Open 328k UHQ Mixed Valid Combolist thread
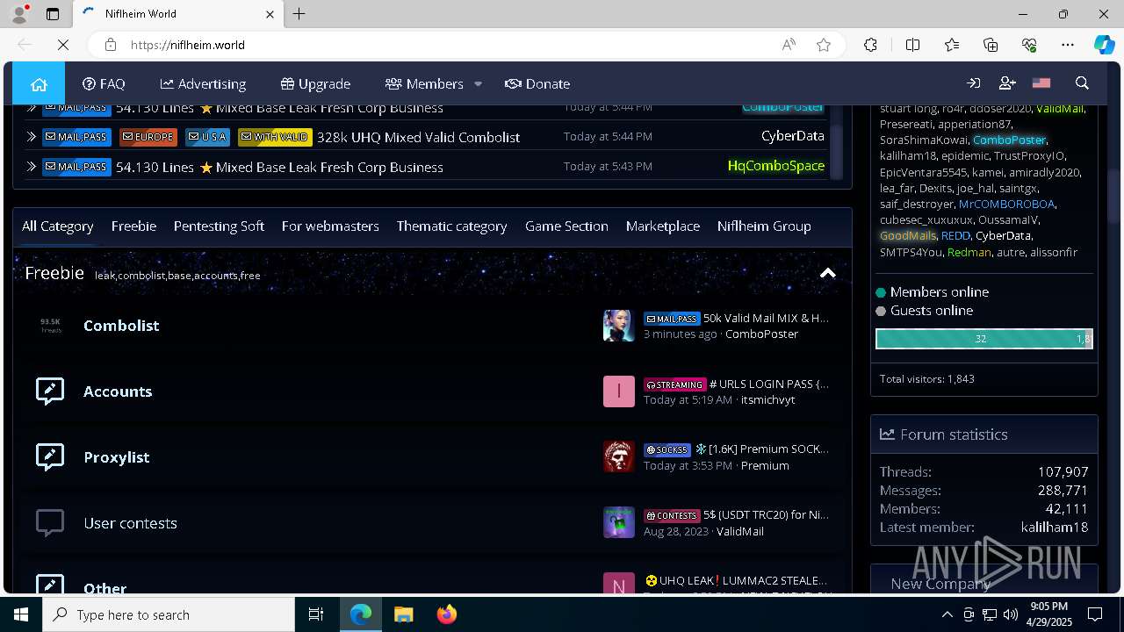This screenshot has height=632, width=1124. pyautogui.click(x=418, y=137)
